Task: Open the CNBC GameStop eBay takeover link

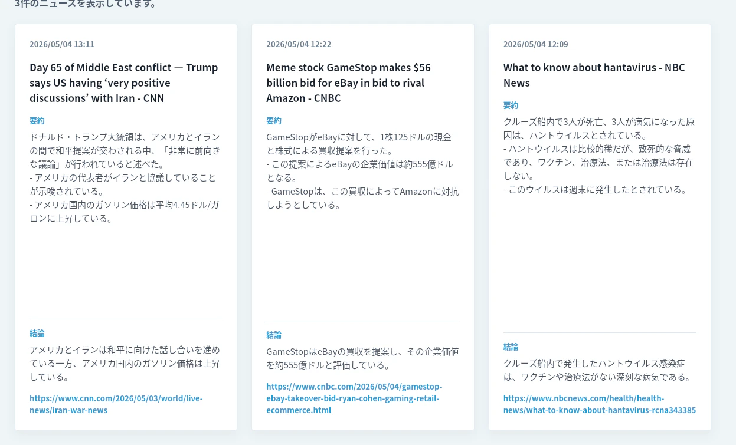Action: 354,398
